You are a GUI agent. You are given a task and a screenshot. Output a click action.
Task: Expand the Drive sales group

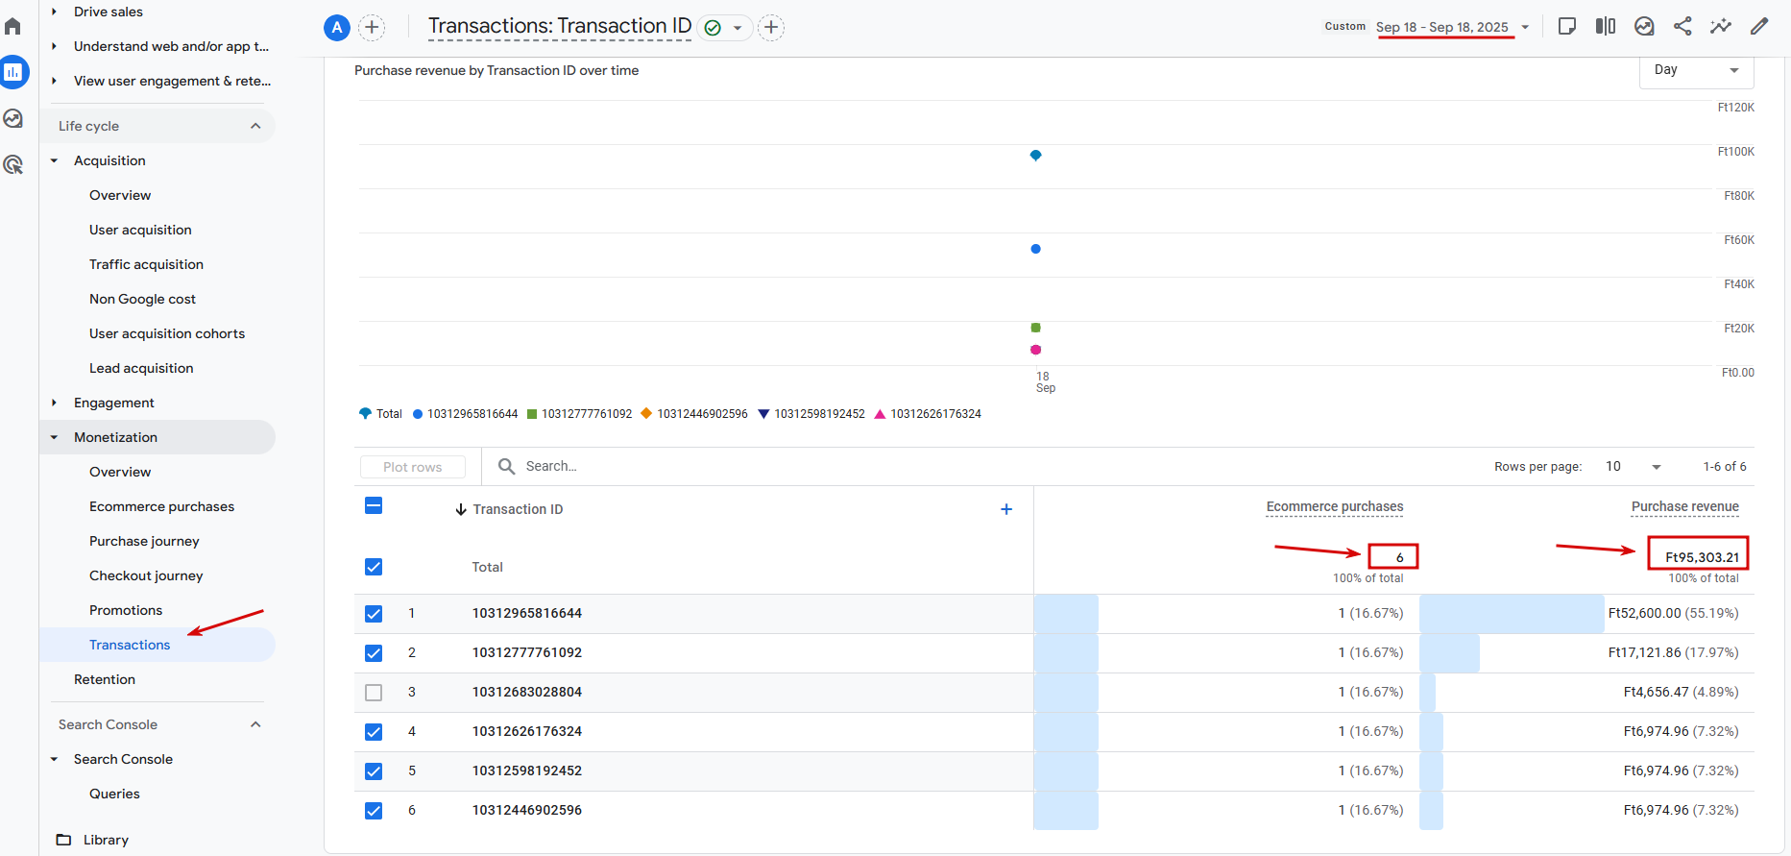(x=54, y=12)
